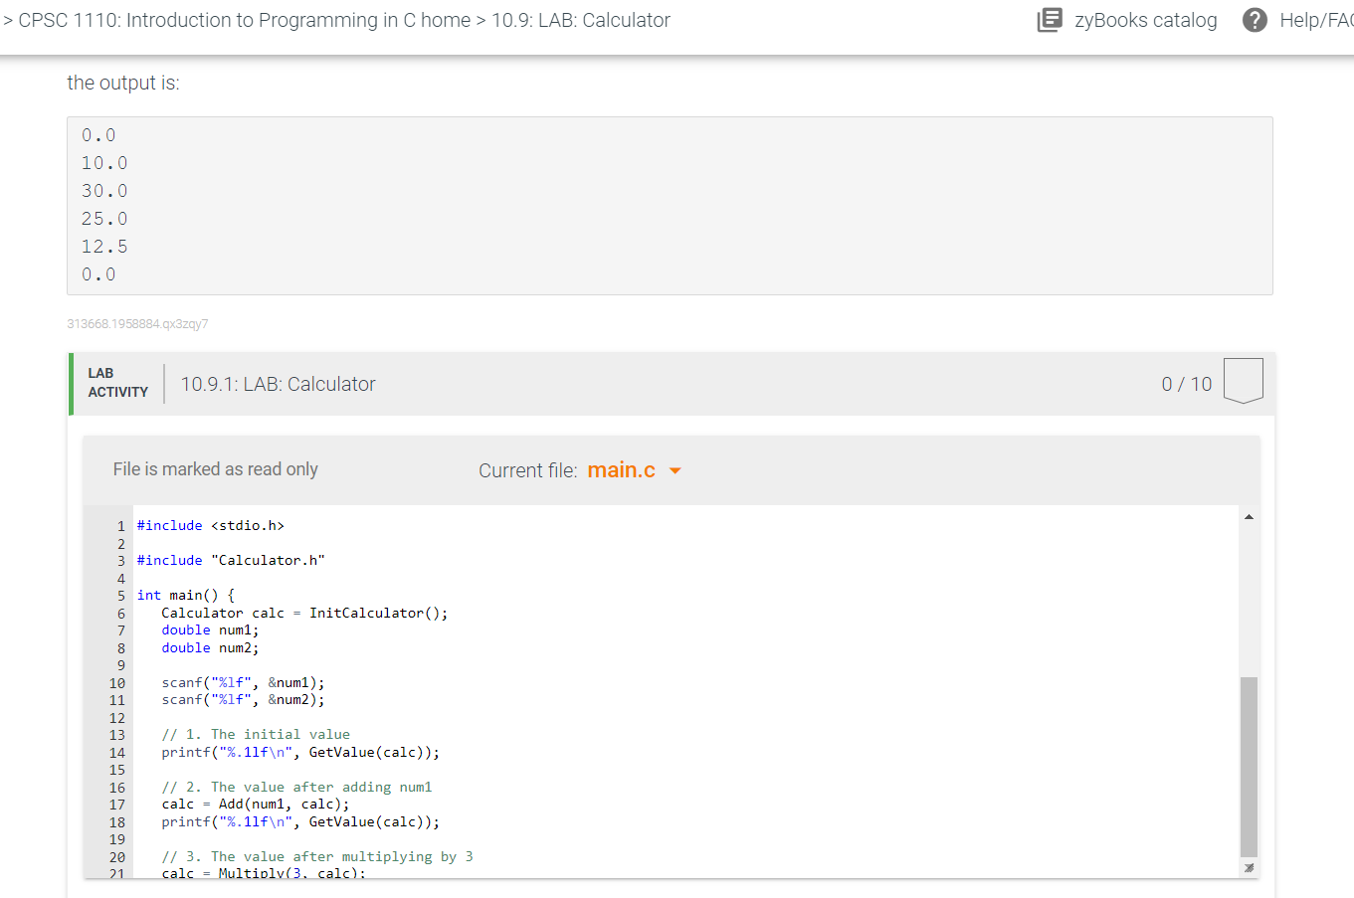
Task: Expand the code editor using the fullscreen icon
Action: click(x=1249, y=867)
